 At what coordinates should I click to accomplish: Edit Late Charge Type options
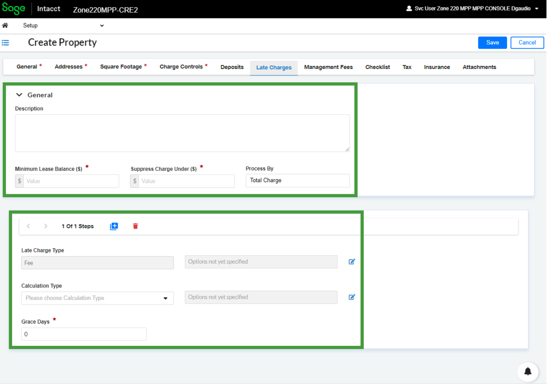coord(352,262)
